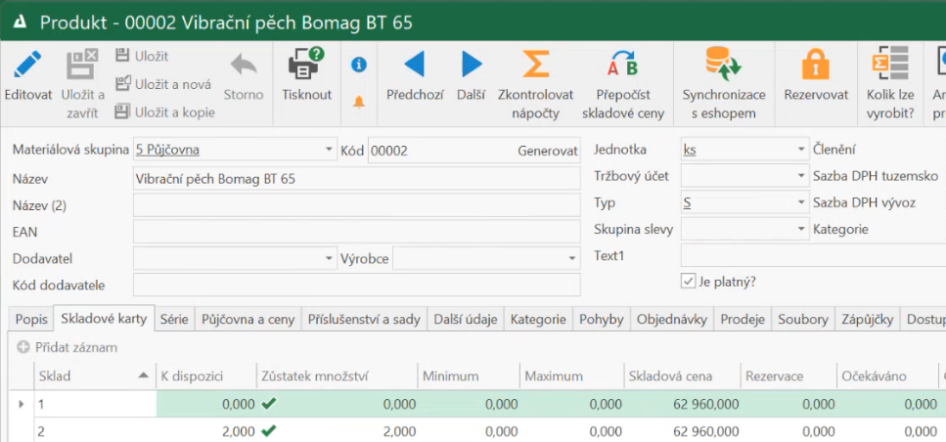
Task: Switch to the Popis tab
Action: click(31, 320)
